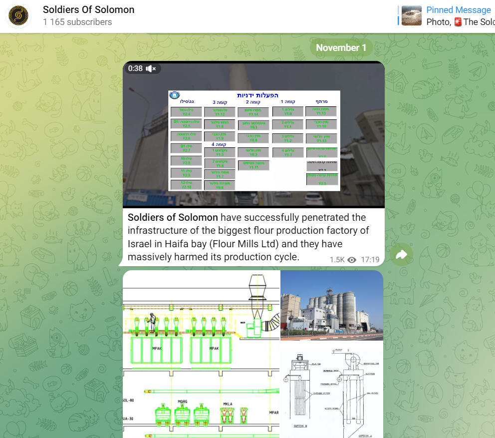Open the factory silos photo
The height and width of the screenshot is (438, 495).
[x=331, y=305]
